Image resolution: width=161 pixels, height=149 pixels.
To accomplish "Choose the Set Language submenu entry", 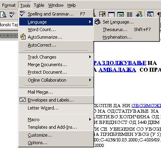I will tap(127, 22).
